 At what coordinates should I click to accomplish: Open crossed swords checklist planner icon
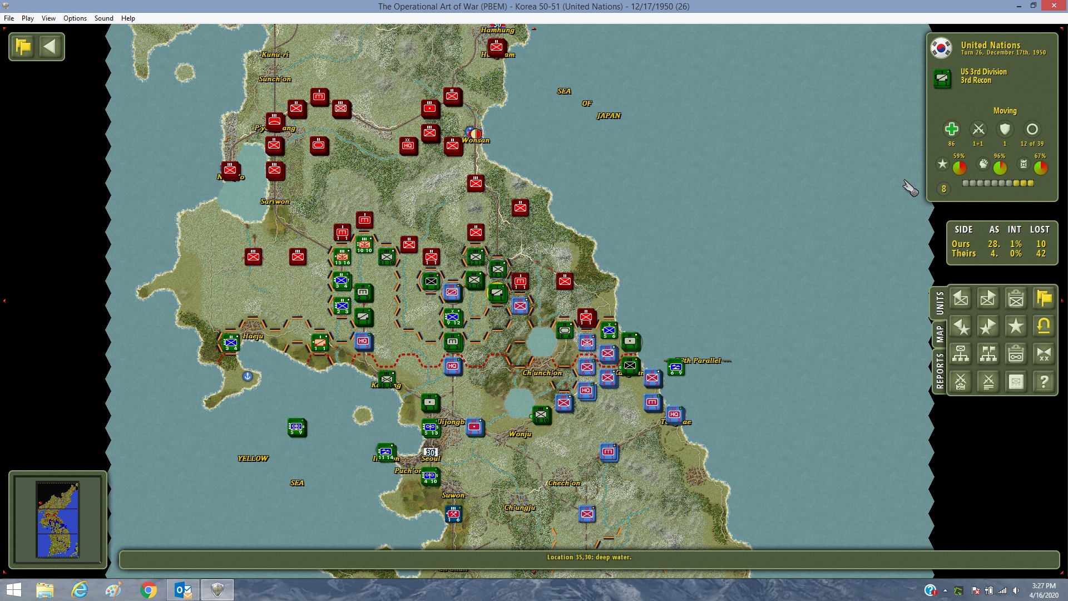(x=961, y=382)
